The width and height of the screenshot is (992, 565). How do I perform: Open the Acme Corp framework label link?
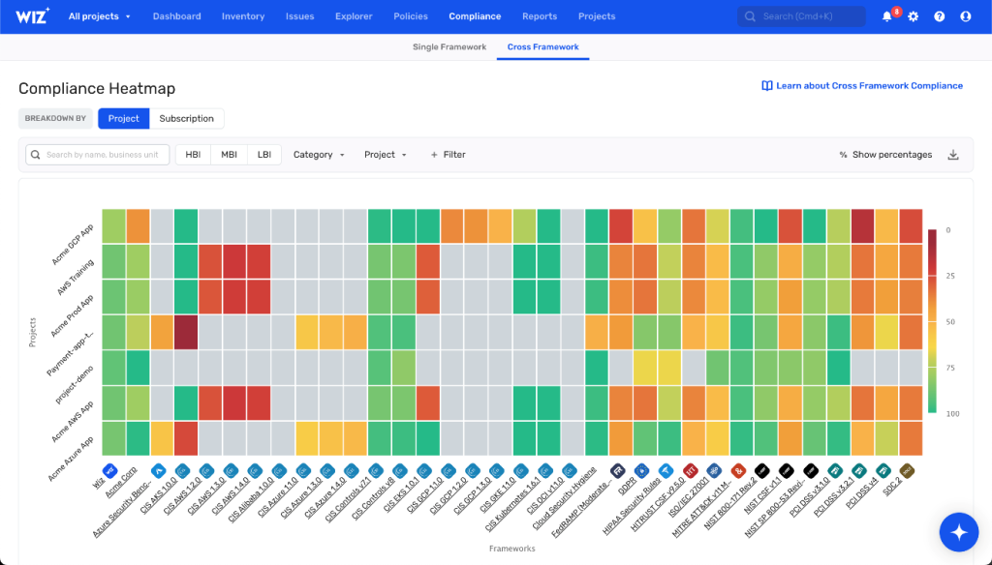click(121, 482)
